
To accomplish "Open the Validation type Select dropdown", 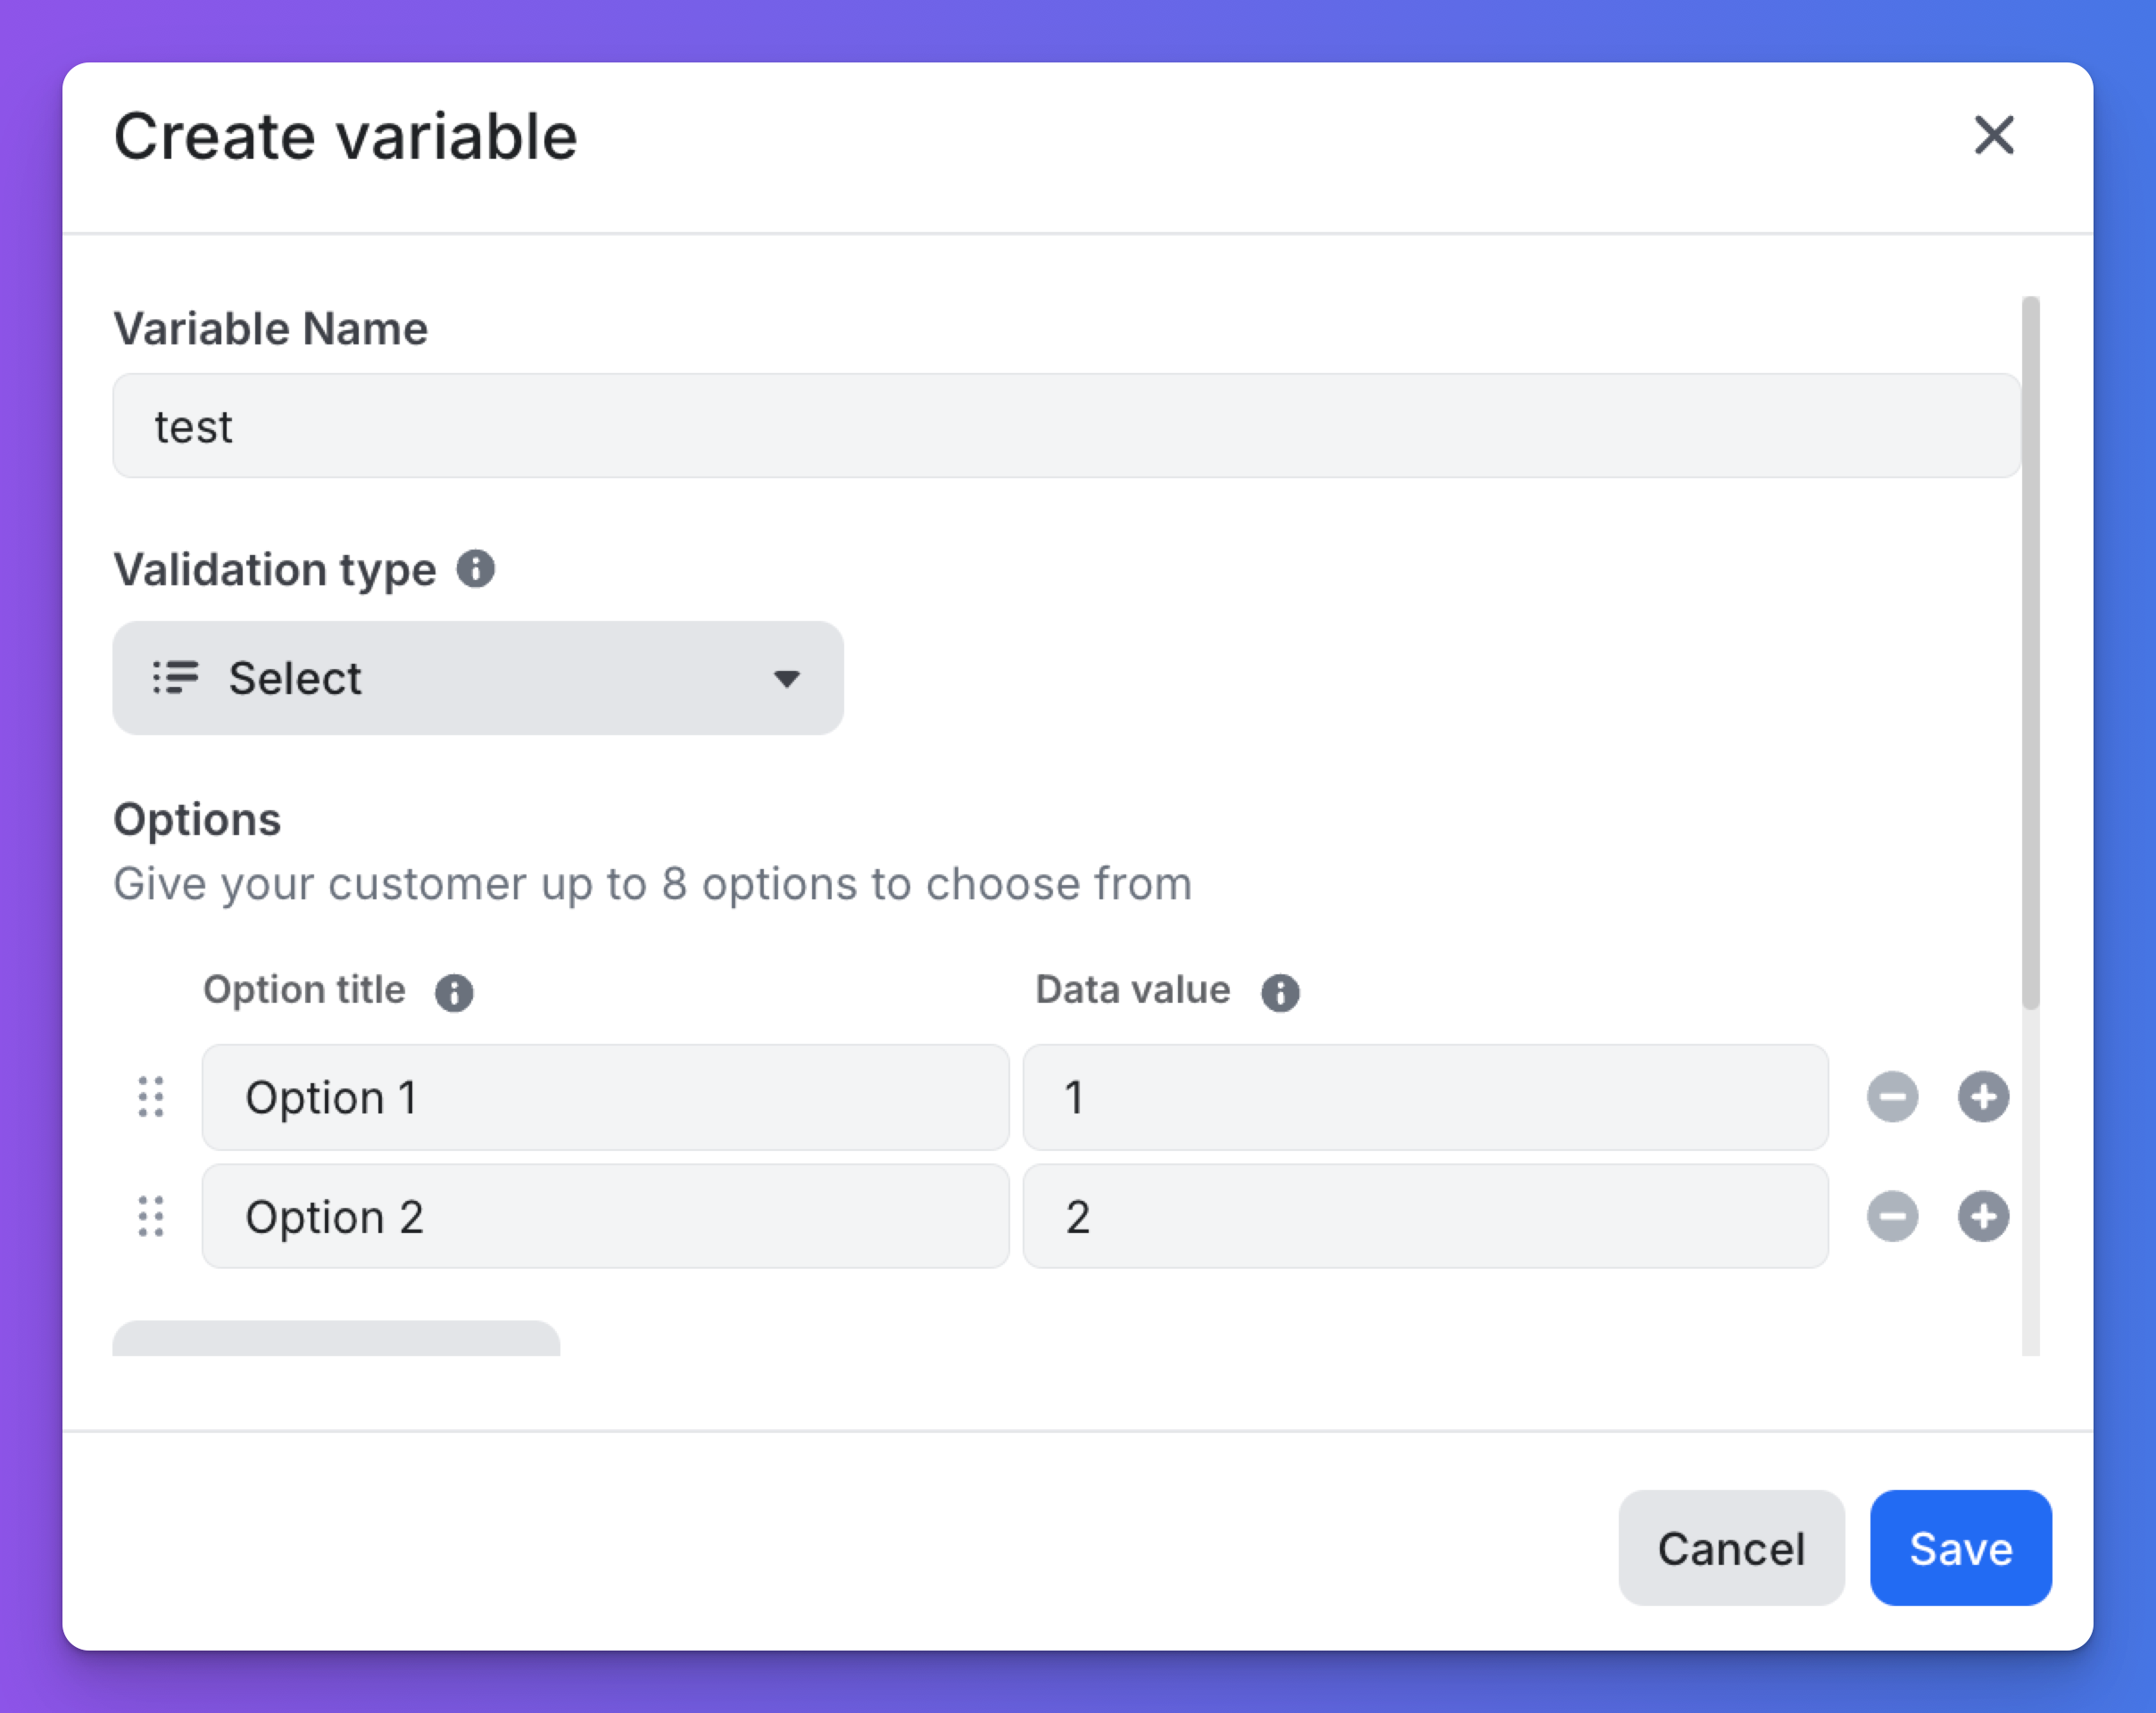I will [478, 678].
